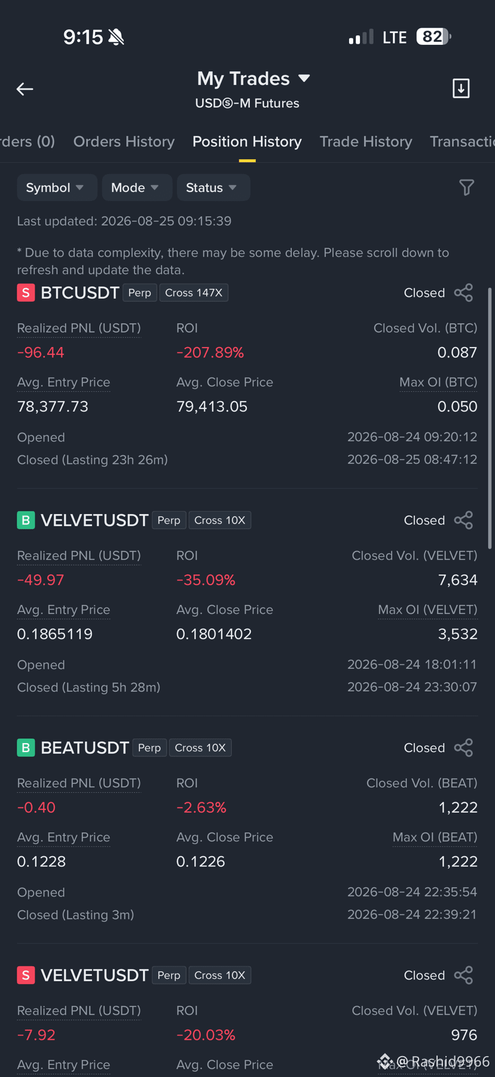Open the Mode filter dropdown

click(x=137, y=188)
